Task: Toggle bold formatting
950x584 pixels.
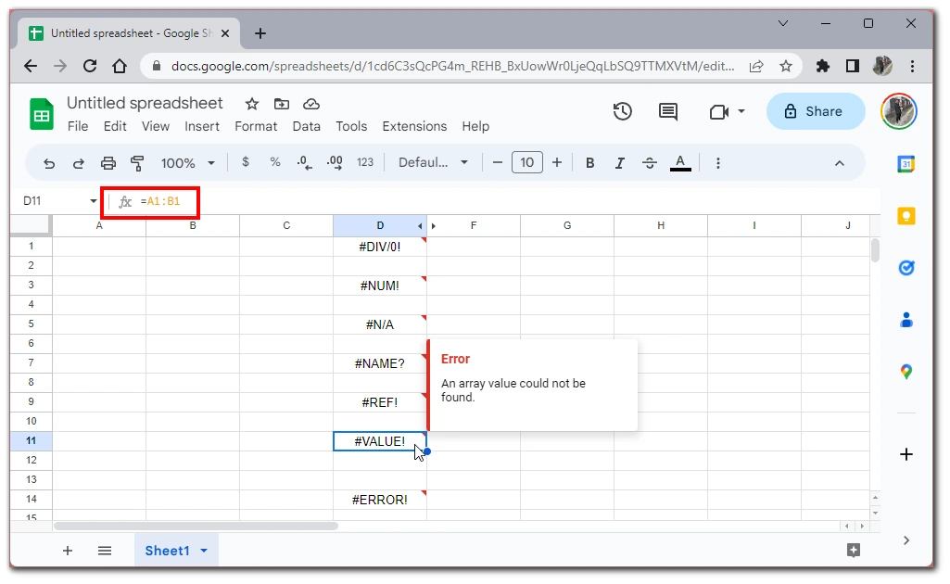Action: 589,163
